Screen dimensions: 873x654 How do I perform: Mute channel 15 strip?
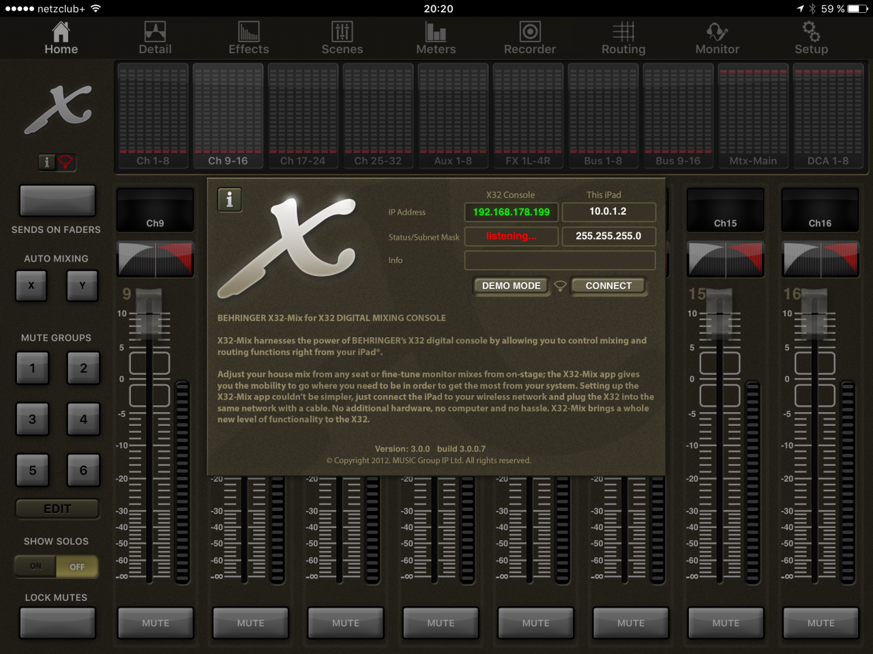[x=726, y=623]
